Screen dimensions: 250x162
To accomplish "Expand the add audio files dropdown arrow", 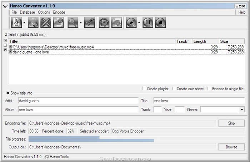I will pyautogui.click(x=24, y=22).
